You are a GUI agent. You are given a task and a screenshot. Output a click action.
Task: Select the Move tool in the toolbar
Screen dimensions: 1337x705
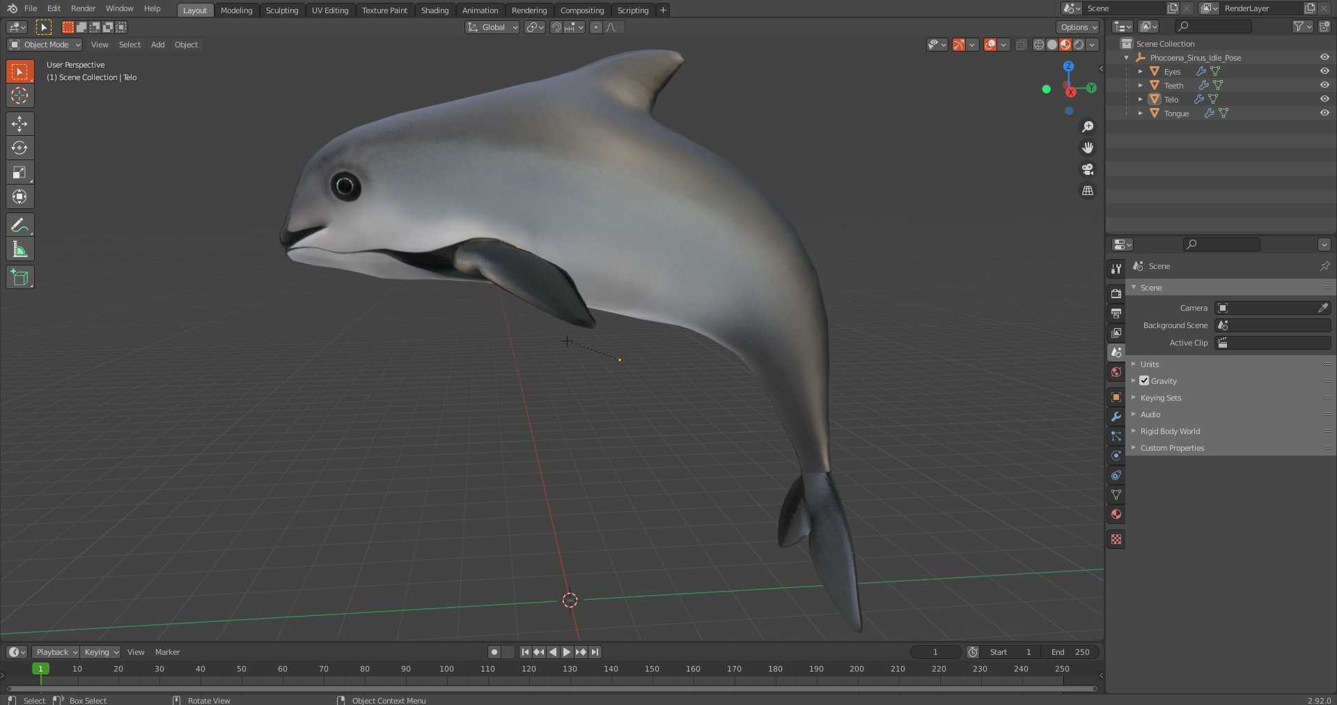pyautogui.click(x=19, y=123)
